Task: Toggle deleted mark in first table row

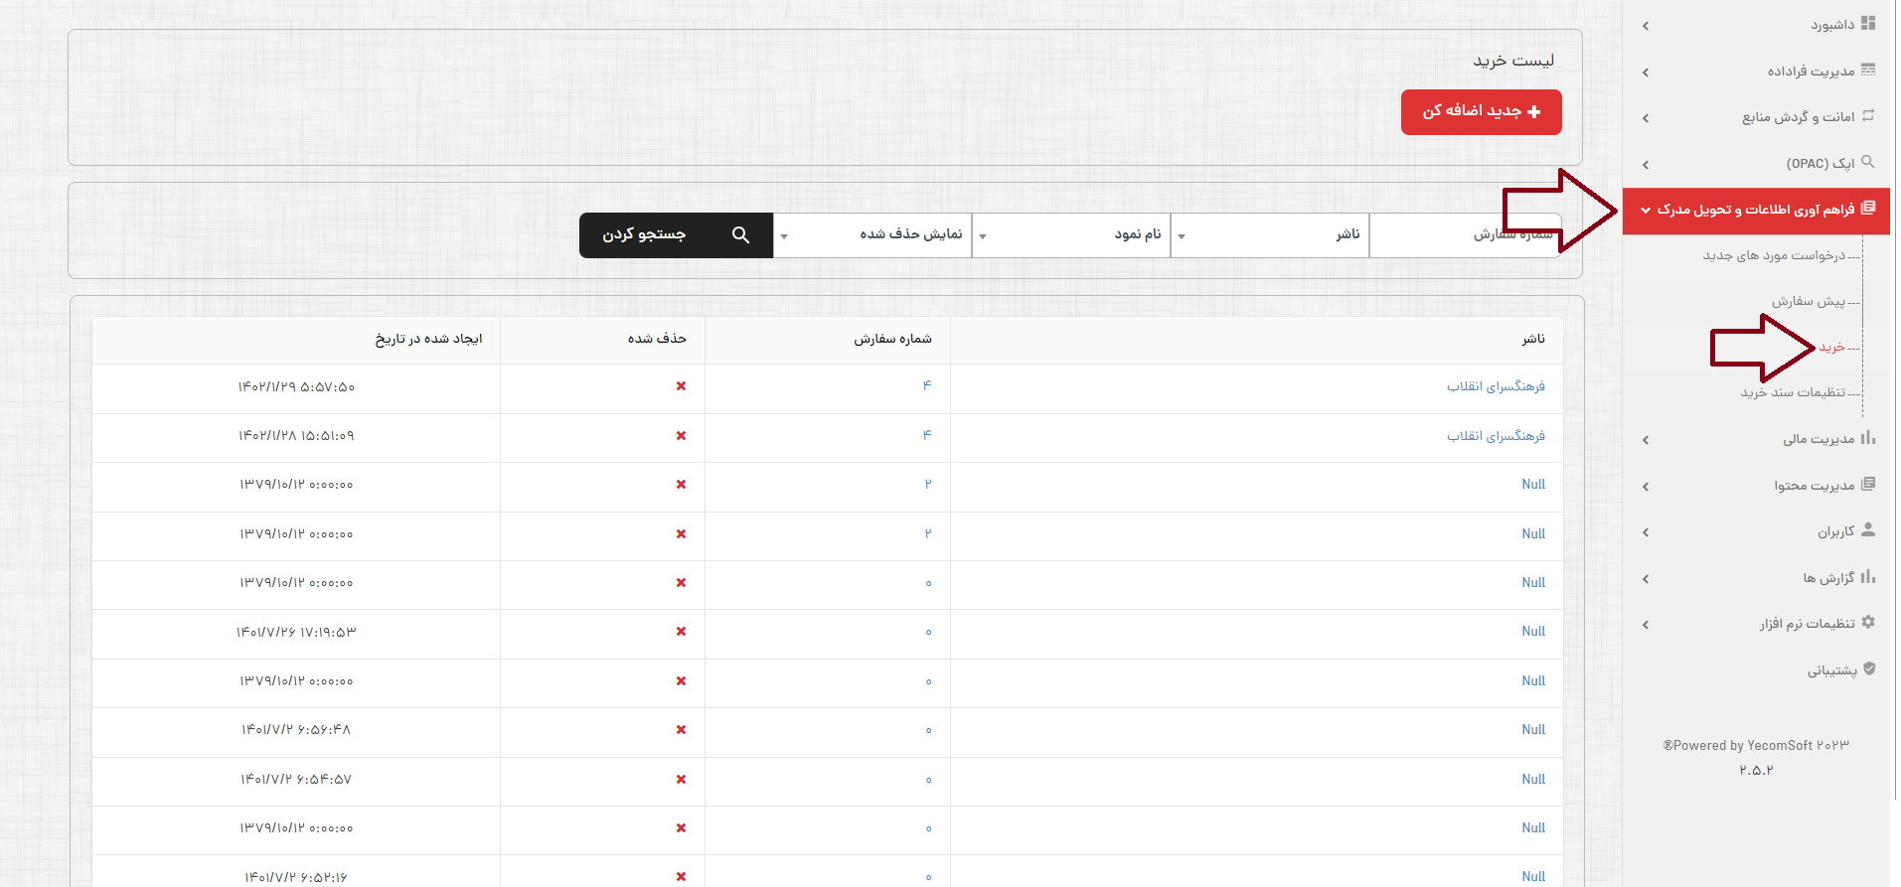Action: coord(681,386)
